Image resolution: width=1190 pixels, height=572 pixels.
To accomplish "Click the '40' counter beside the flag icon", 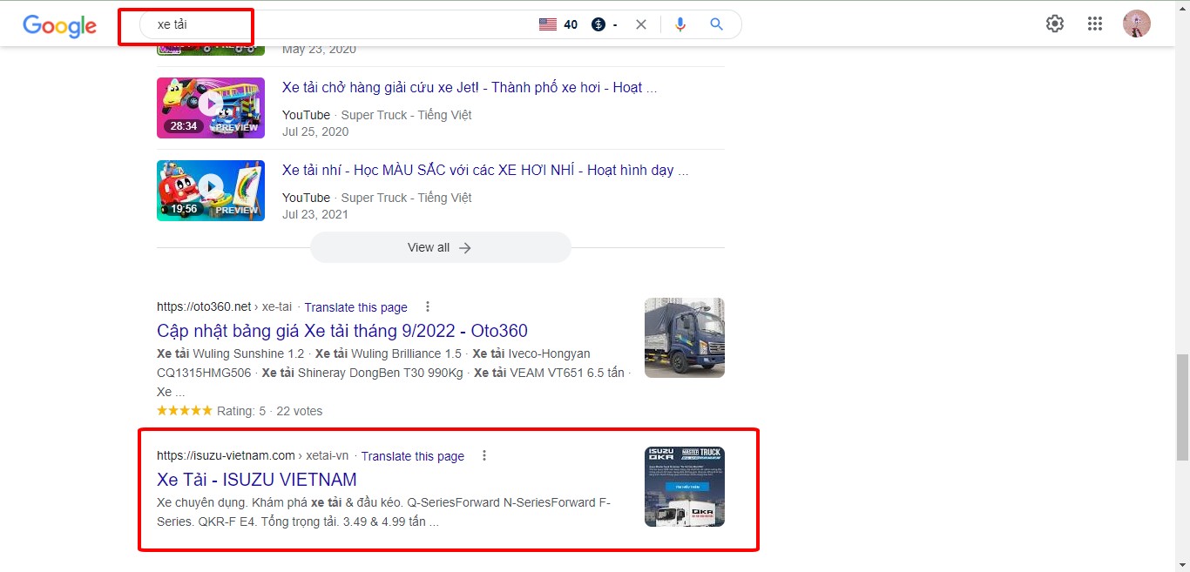I will [x=571, y=24].
